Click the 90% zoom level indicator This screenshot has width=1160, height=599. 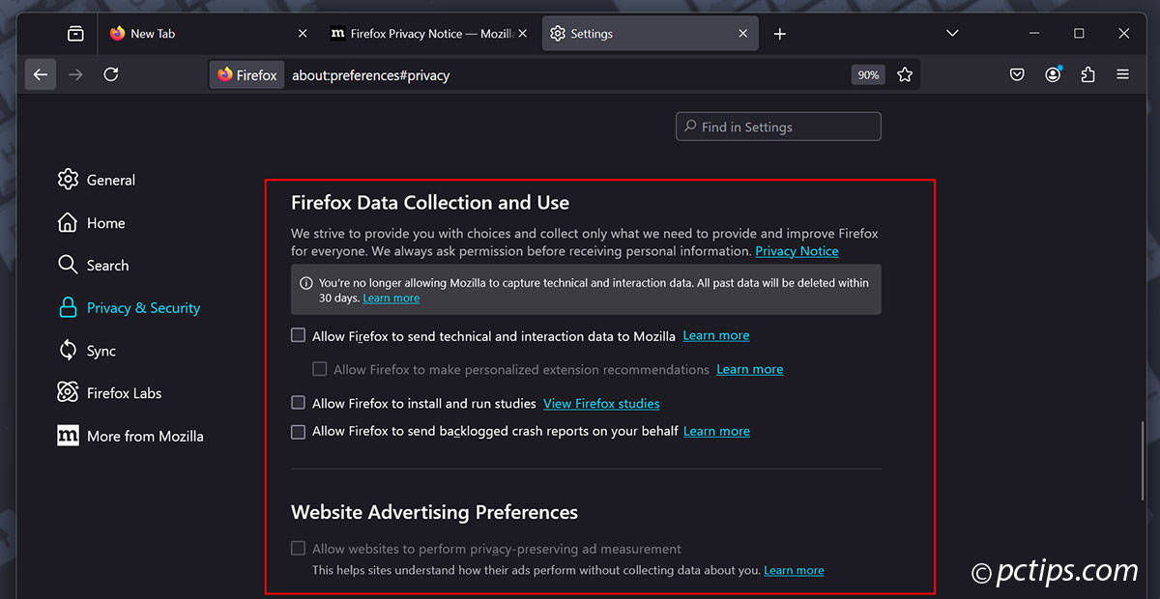point(868,74)
